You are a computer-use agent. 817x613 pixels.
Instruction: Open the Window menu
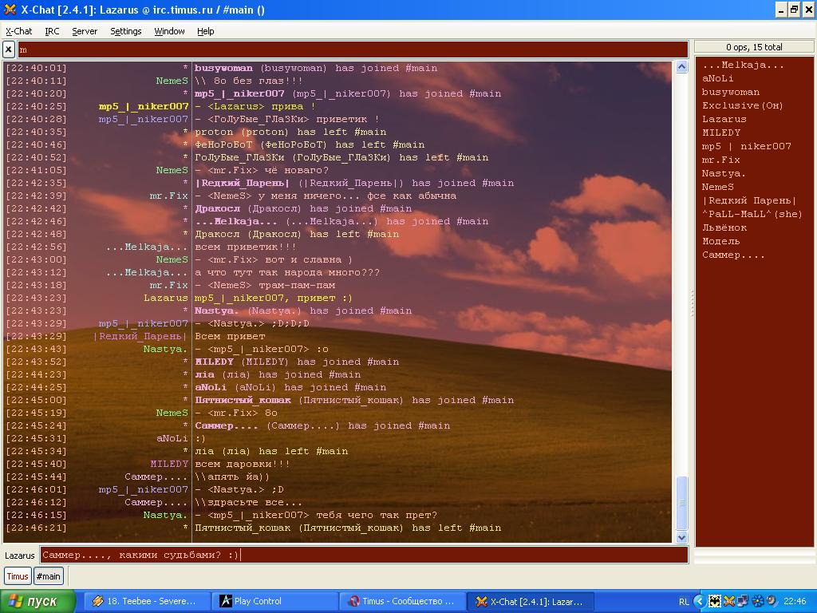point(169,31)
